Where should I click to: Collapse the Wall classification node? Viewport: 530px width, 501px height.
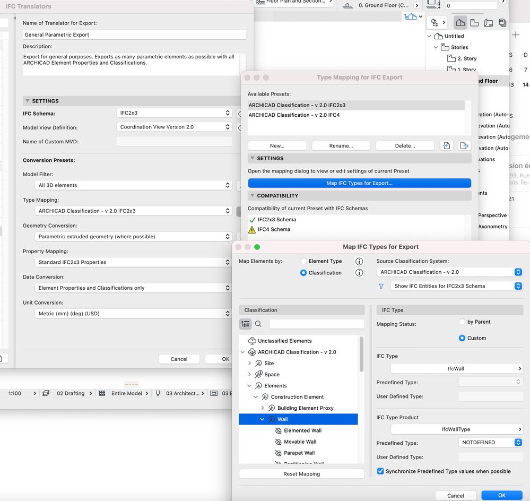[262, 419]
